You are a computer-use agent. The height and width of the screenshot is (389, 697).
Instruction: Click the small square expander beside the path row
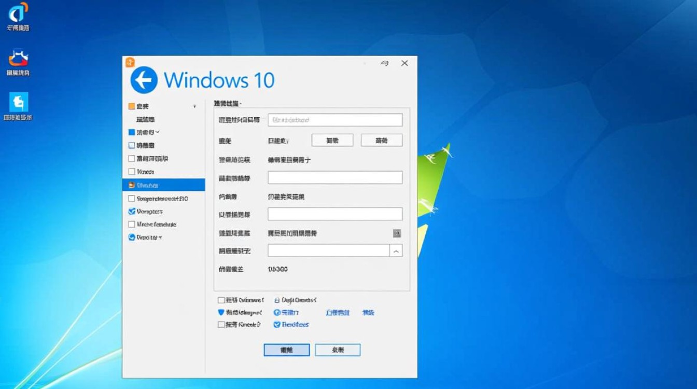coord(397,233)
